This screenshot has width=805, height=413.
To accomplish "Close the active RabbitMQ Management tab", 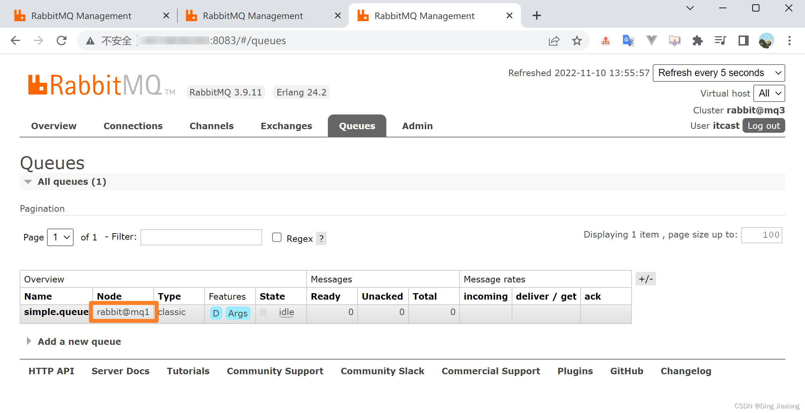I will 509,15.
